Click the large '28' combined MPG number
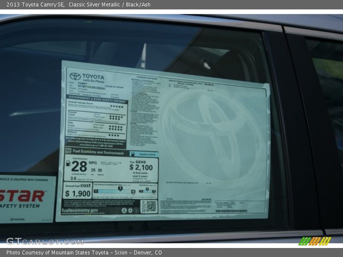Screen dimensions: 343x257 click(x=79, y=167)
